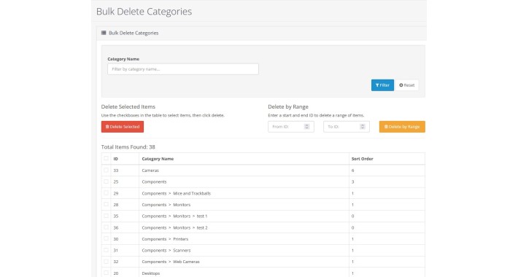The height and width of the screenshot is (277, 518).
Task: Tick the checkbox for ID 28 Monitors
Action: 106,204
